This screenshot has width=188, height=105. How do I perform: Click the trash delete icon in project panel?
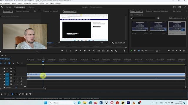tap(184, 51)
